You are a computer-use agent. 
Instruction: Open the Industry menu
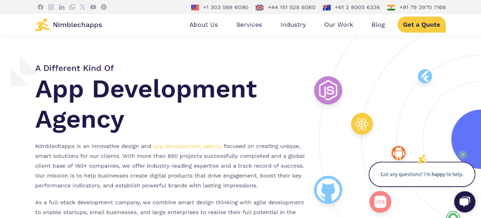[x=293, y=25]
